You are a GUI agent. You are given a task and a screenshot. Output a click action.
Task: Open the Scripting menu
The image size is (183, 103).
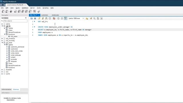point(45,8)
